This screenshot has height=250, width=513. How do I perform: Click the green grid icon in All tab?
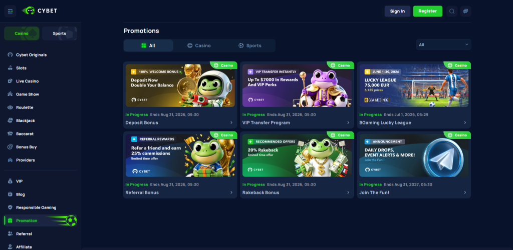pos(144,45)
